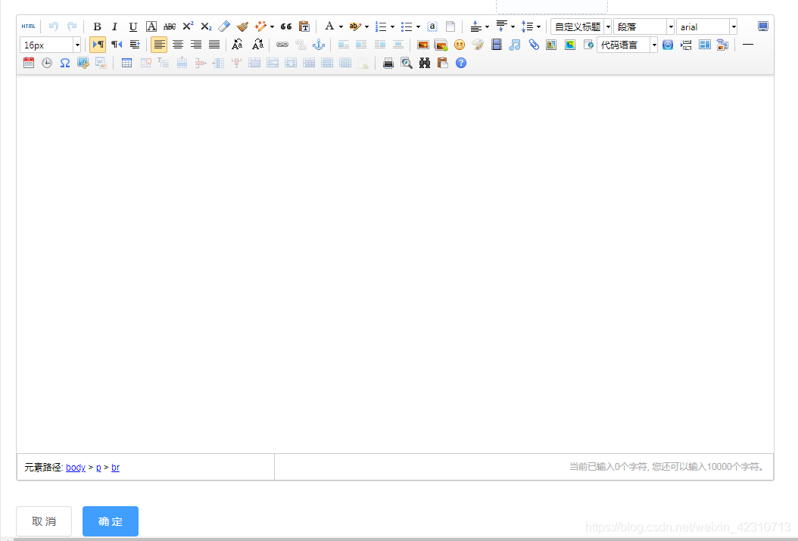Select the format painter brush icon

(x=242, y=26)
